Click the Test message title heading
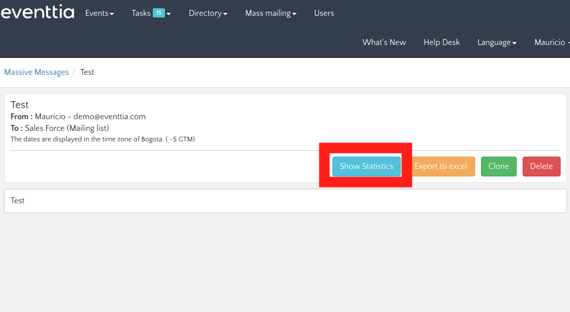 click(20, 105)
